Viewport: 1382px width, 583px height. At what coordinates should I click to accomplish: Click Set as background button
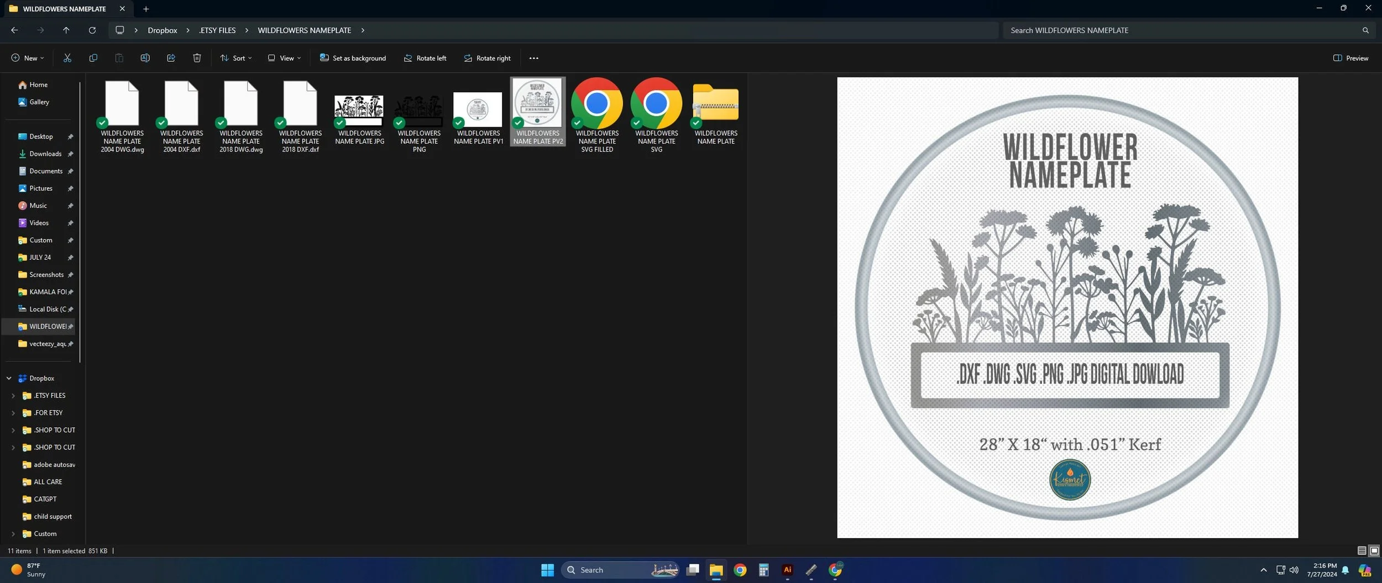pyautogui.click(x=353, y=58)
